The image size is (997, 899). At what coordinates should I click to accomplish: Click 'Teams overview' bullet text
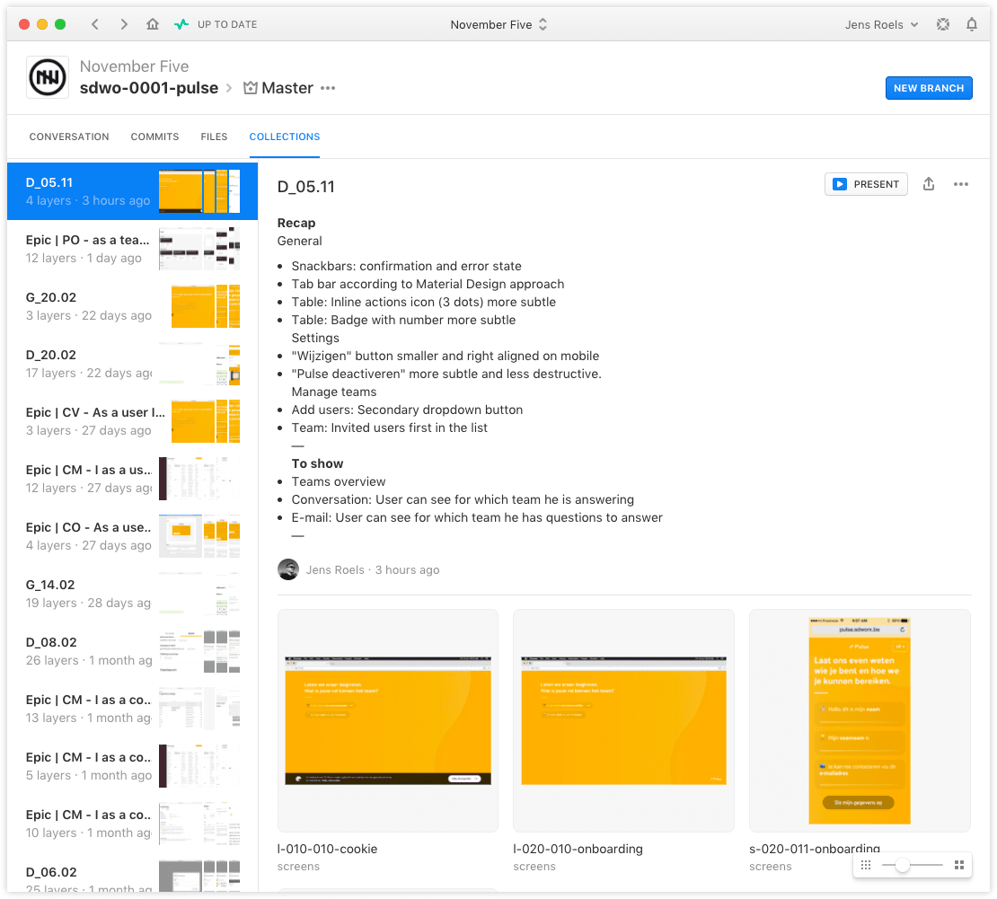coord(339,481)
